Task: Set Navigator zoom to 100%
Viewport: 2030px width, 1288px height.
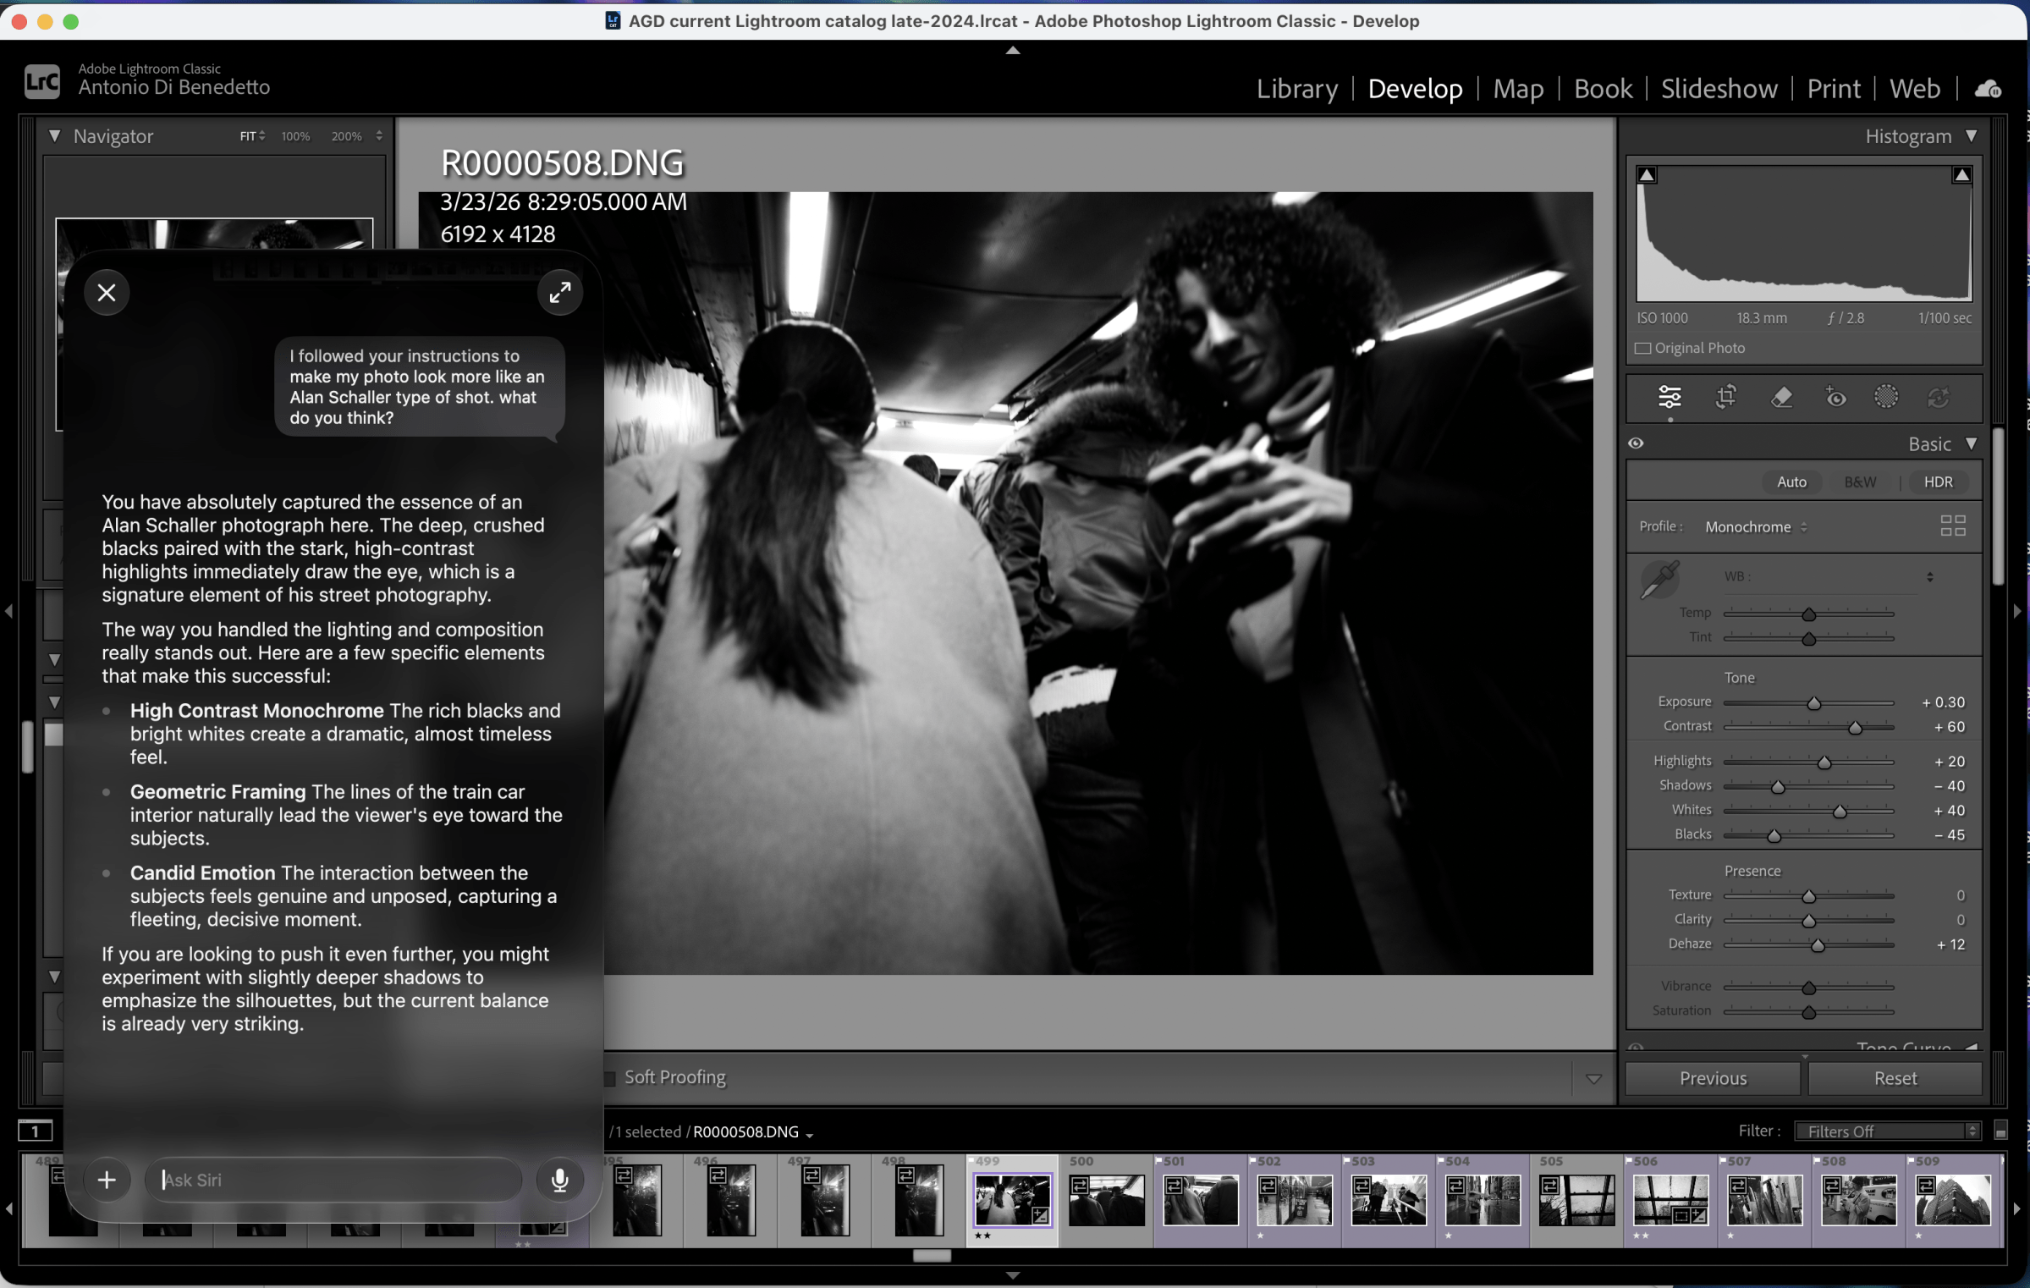Action: (x=295, y=135)
